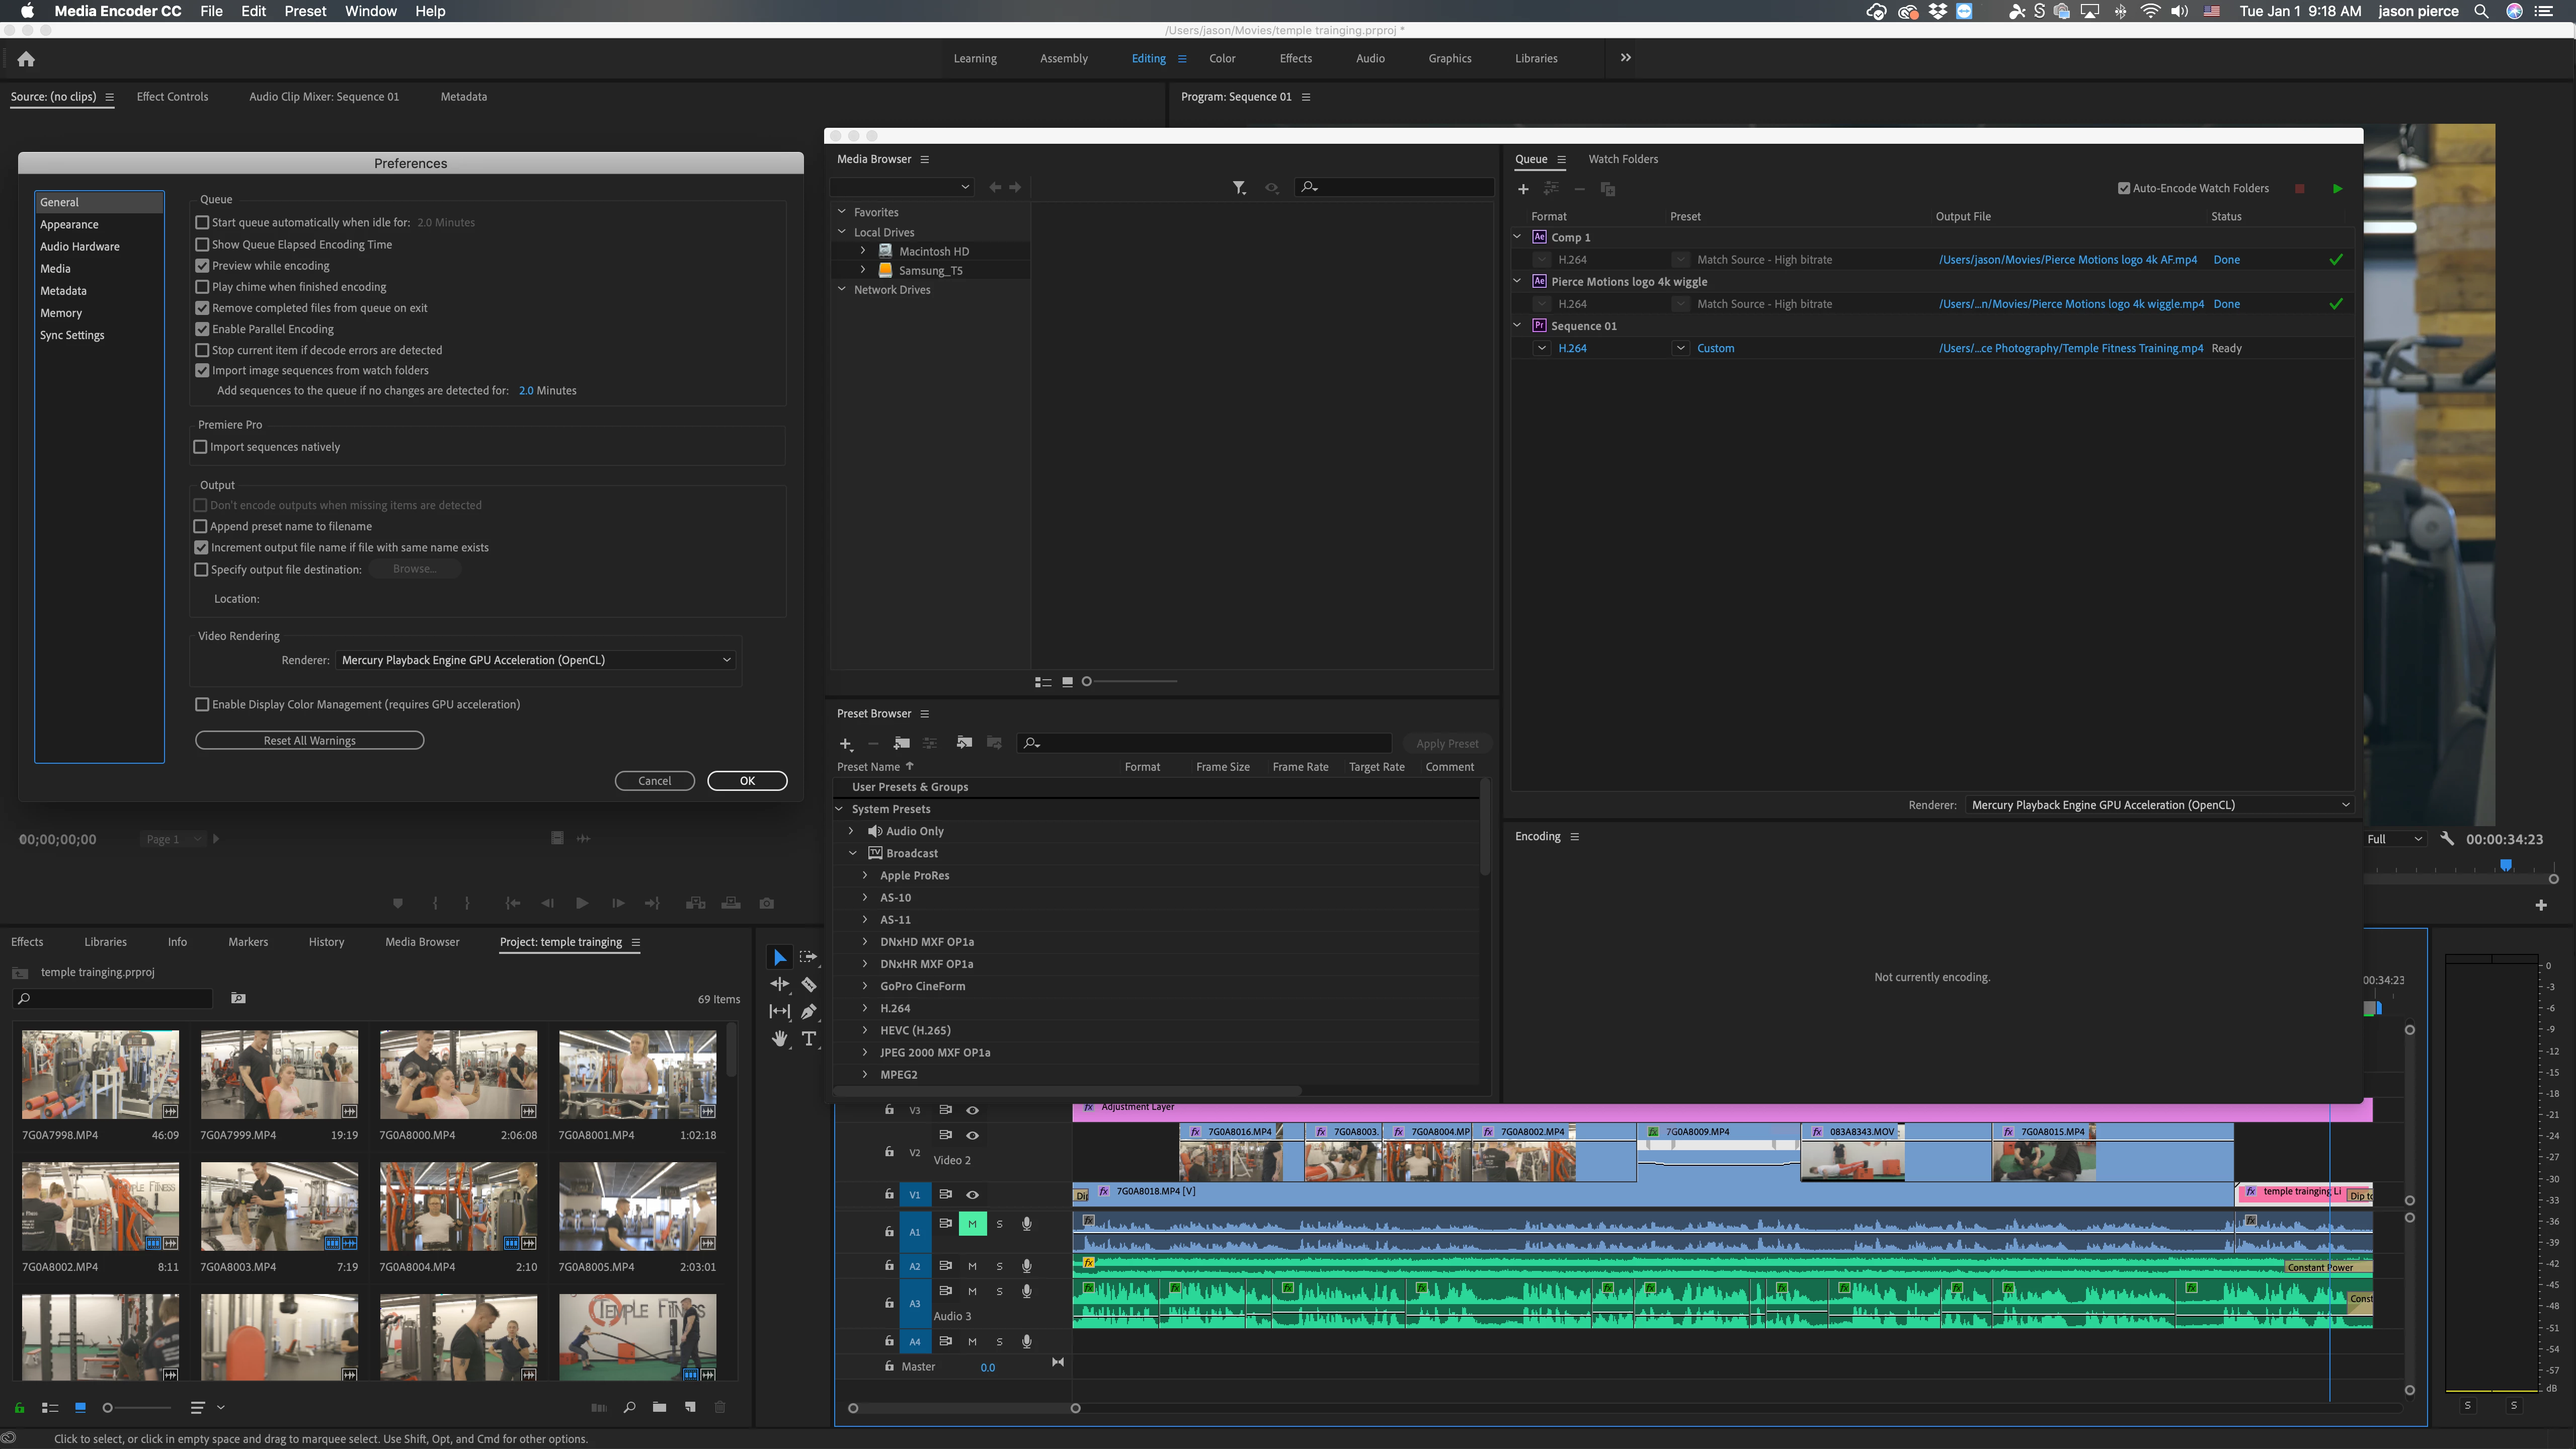Open the Preset menu in the menu bar
The height and width of the screenshot is (1449, 2576).
click(305, 11)
